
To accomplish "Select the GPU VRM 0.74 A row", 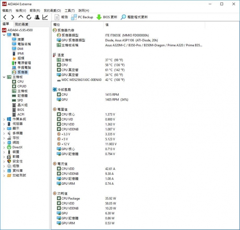I will coord(85,184).
